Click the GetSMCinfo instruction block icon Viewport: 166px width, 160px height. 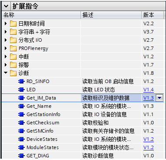[x=21, y=131]
